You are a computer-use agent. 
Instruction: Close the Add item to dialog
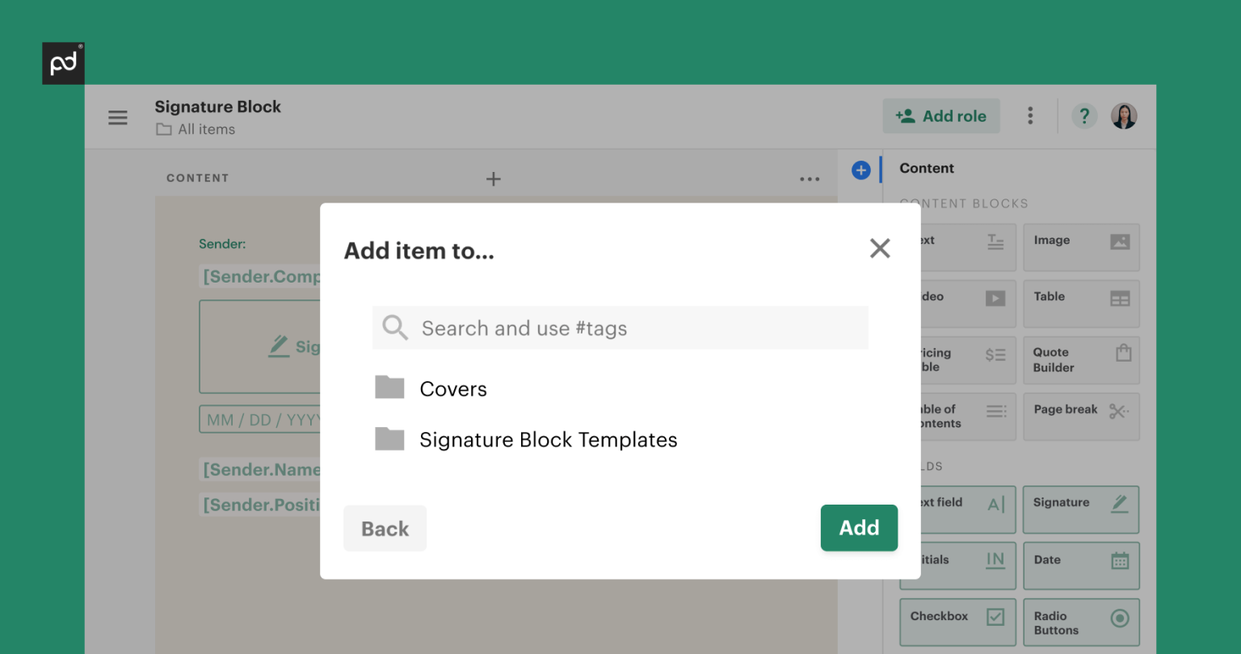click(x=880, y=249)
